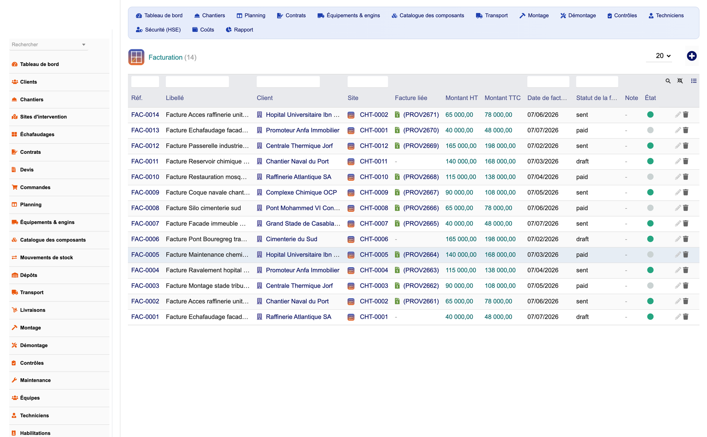Click the Transport truck icon in top bar

479,16
